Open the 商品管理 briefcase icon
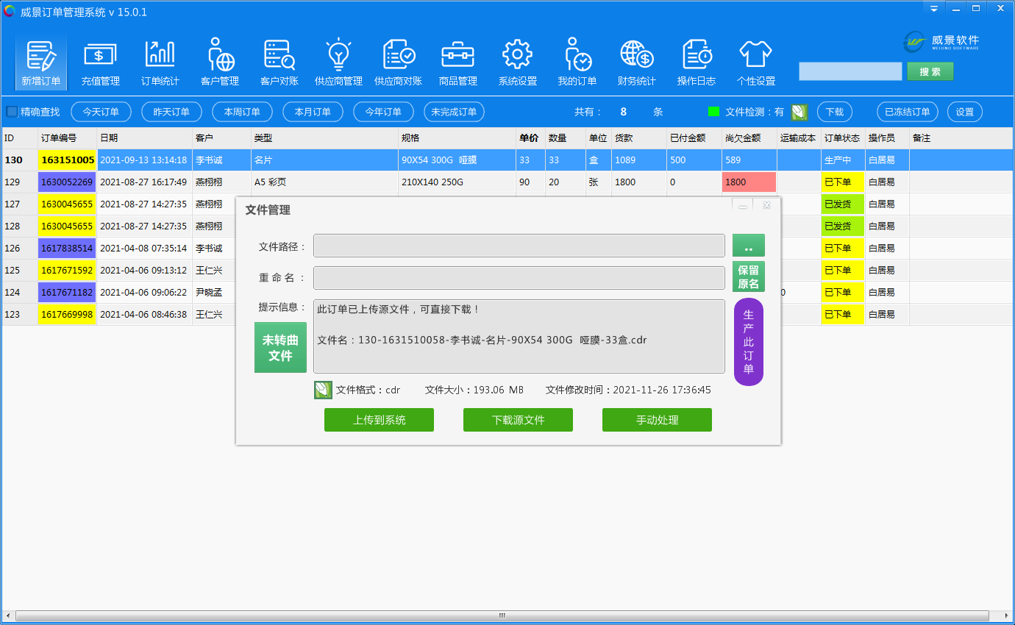Image resolution: width=1015 pixels, height=625 pixels. [x=457, y=63]
